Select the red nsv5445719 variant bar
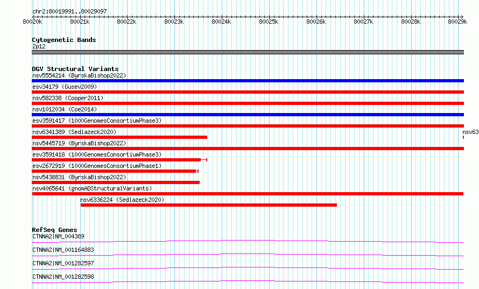This screenshot has height=289, width=479. tap(248, 149)
